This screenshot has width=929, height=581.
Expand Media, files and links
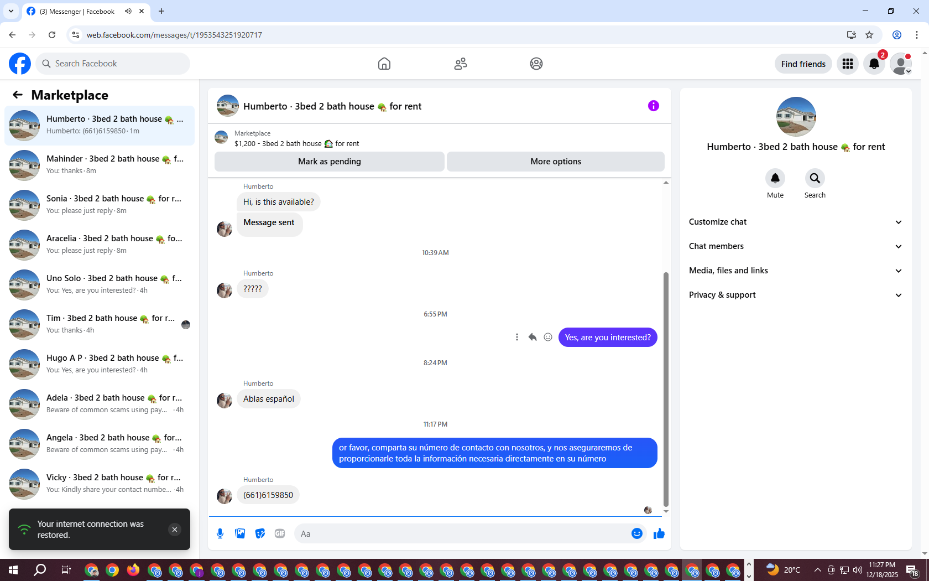pos(796,271)
